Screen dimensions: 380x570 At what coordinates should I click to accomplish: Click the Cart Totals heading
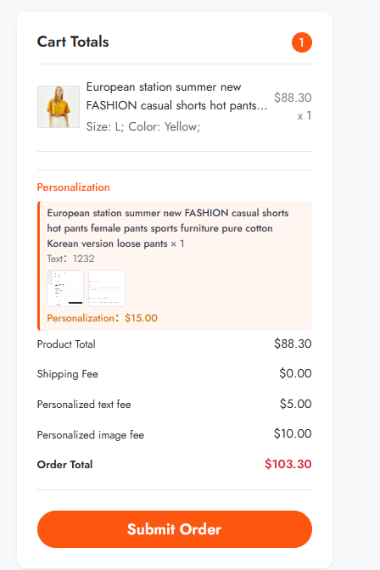73,42
